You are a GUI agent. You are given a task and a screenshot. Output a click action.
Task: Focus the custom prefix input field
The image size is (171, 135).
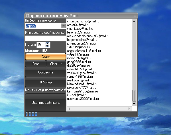coord(46,38)
